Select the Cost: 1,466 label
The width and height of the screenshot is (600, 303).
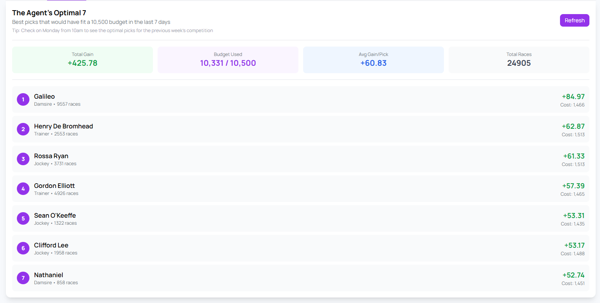573,105
